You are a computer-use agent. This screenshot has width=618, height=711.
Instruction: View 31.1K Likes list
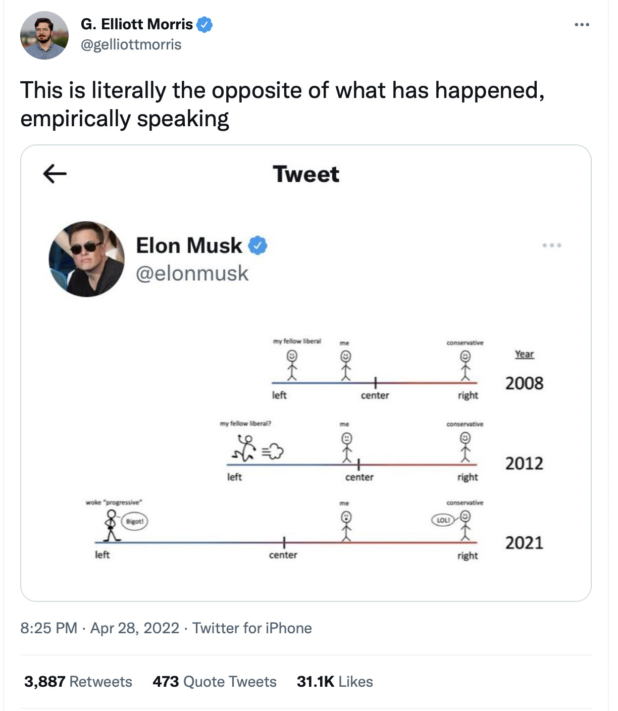coord(335,682)
